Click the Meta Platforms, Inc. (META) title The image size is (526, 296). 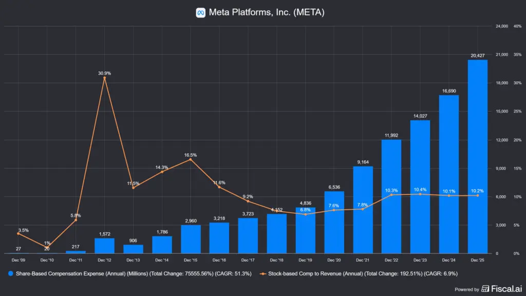pos(266,12)
